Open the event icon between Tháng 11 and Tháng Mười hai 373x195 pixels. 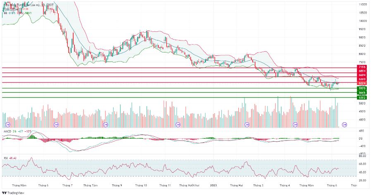click(178, 124)
